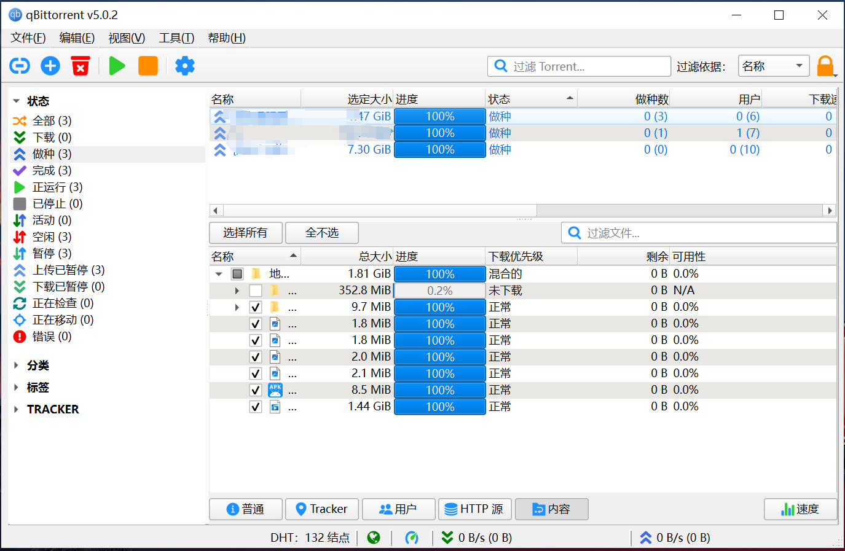Uncheck the 8.5 MiB APK file checkbox
This screenshot has width=845, height=551.
(x=256, y=390)
